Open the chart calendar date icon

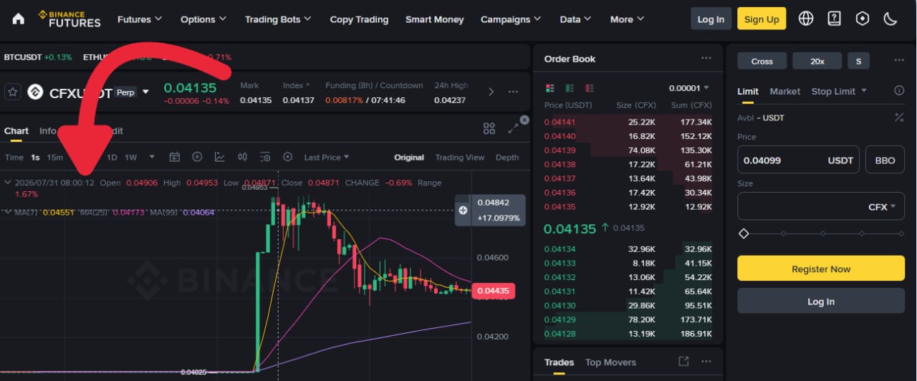pyautogui.click(x=174, y=157)
